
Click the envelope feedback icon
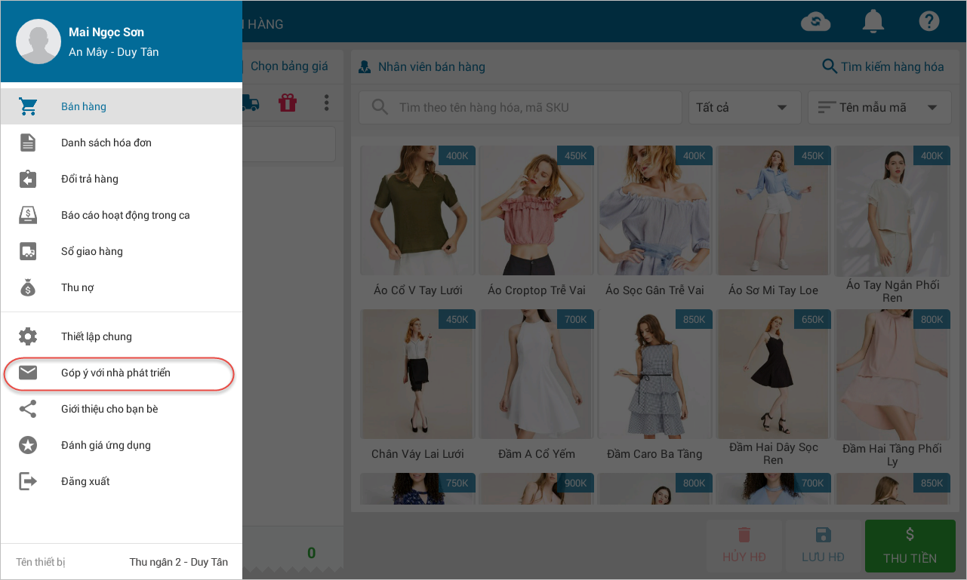tap(28, 373)
